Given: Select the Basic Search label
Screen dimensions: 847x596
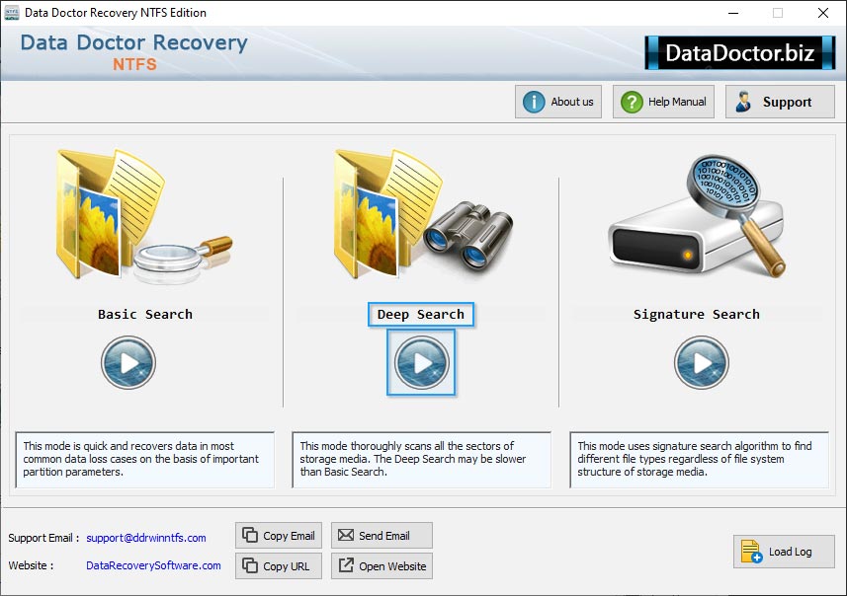Looking at the screenshot, I should pyautogui.click(x=144, y=315).
